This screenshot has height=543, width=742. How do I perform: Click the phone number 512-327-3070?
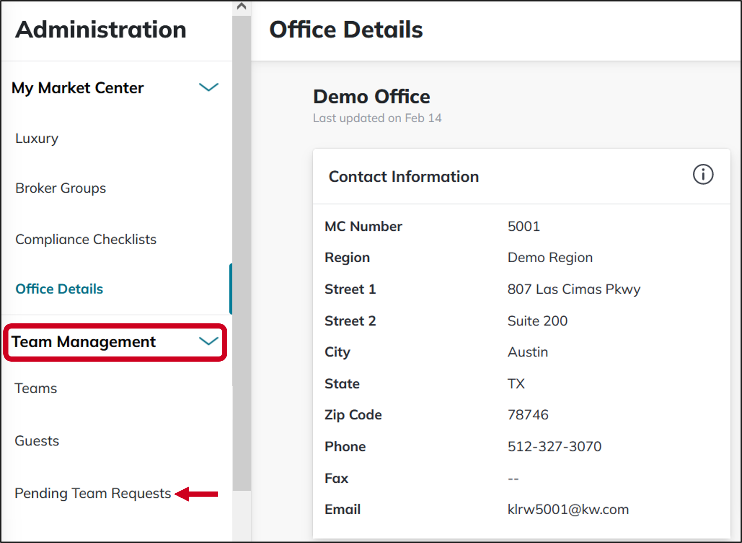click(554, 446)
